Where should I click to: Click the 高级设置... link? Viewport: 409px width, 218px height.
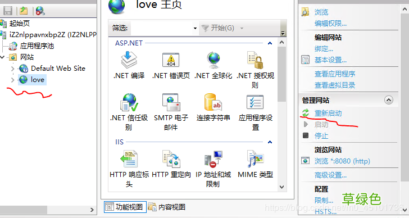330,175
